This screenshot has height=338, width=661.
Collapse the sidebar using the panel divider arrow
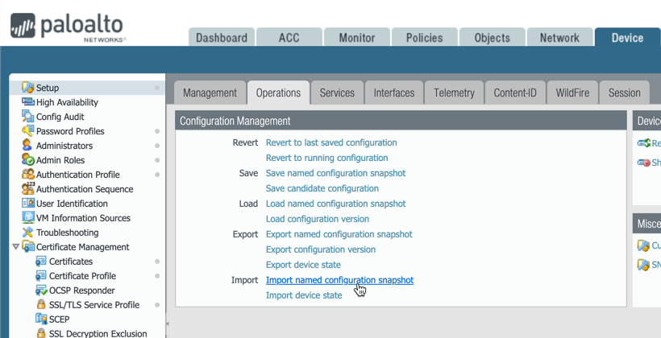pos(167,324)
